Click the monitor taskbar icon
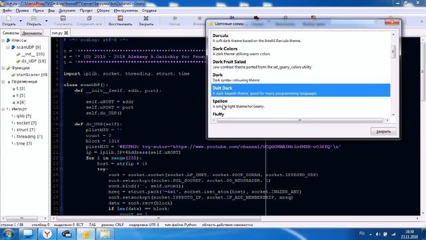The image size is (426, 240). (x=28, y=234)
